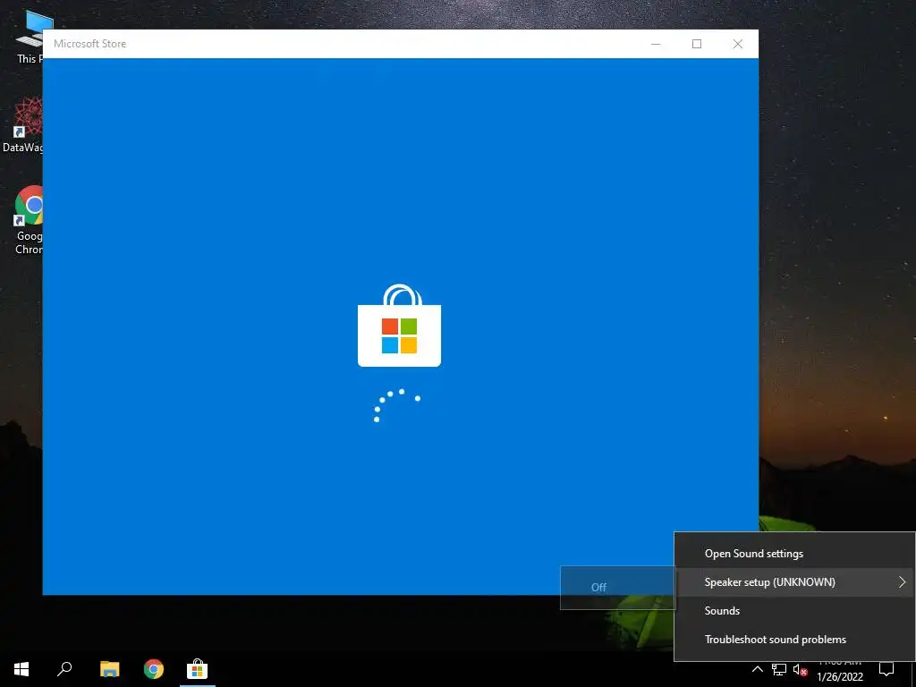Viewport: 916px width, 687px height.
Task: Open the network status tray icon
Action: coord(779,669)
